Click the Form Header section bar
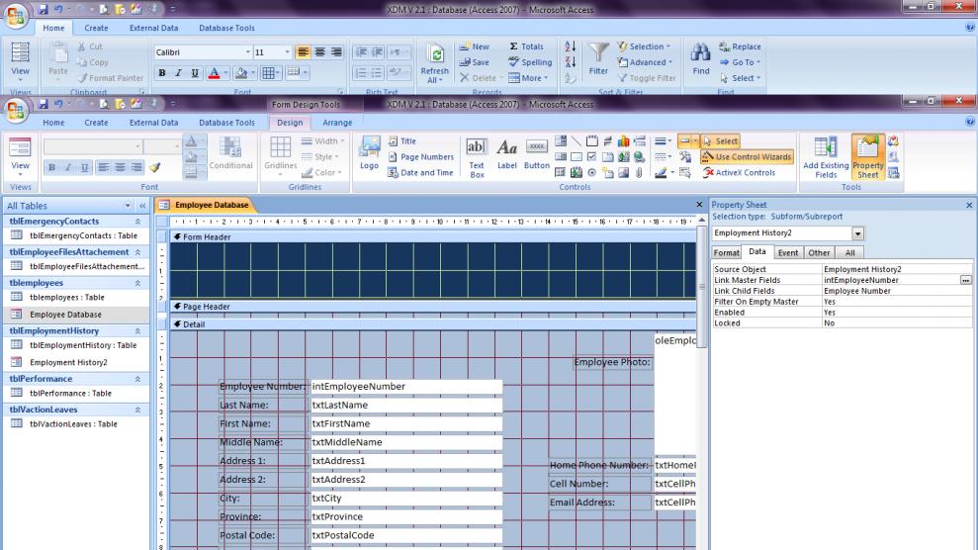This screenshot has width=978, height=550. coord(433,237)
